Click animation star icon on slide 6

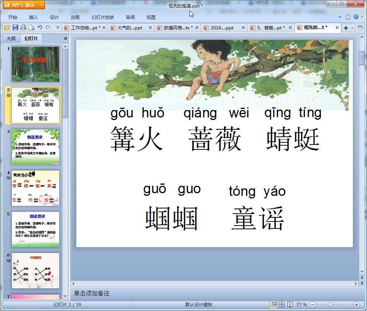(9, 260)
